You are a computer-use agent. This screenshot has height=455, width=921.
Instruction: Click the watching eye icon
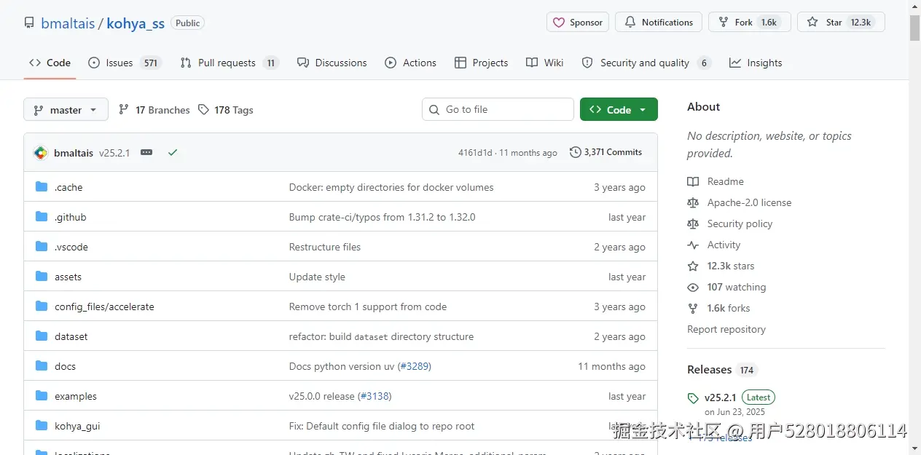click(x=693, y=287)
